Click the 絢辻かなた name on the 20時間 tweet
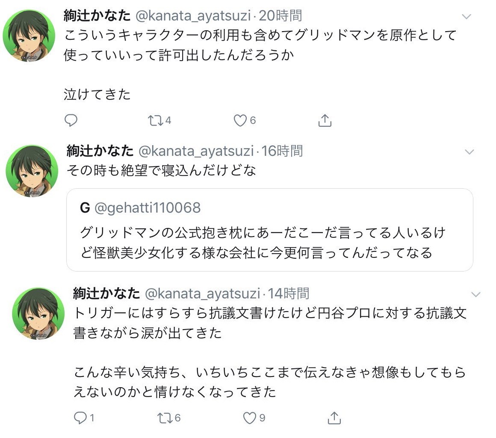The image size is (496, 438). click(x=97, y=16)
